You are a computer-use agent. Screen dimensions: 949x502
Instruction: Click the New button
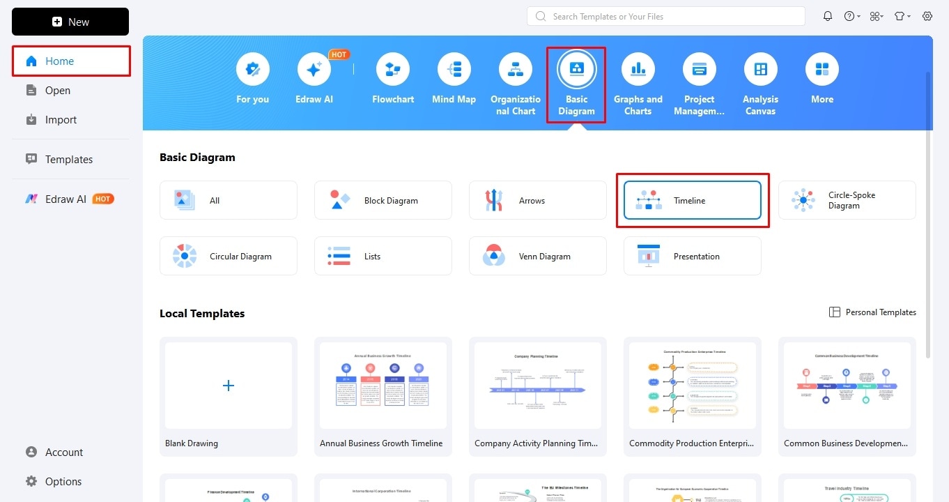click(70, 22)
